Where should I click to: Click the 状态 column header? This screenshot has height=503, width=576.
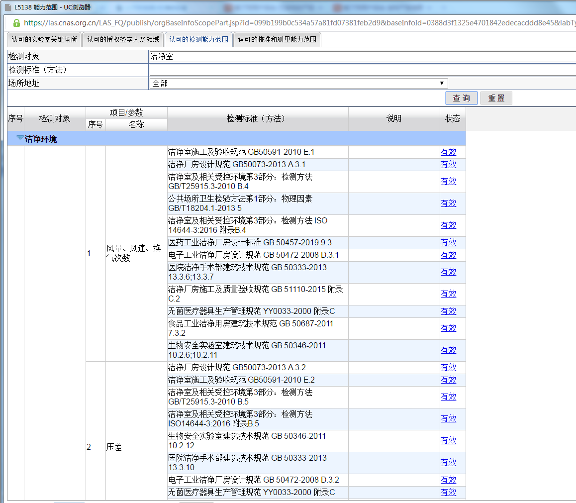(453, 119)
